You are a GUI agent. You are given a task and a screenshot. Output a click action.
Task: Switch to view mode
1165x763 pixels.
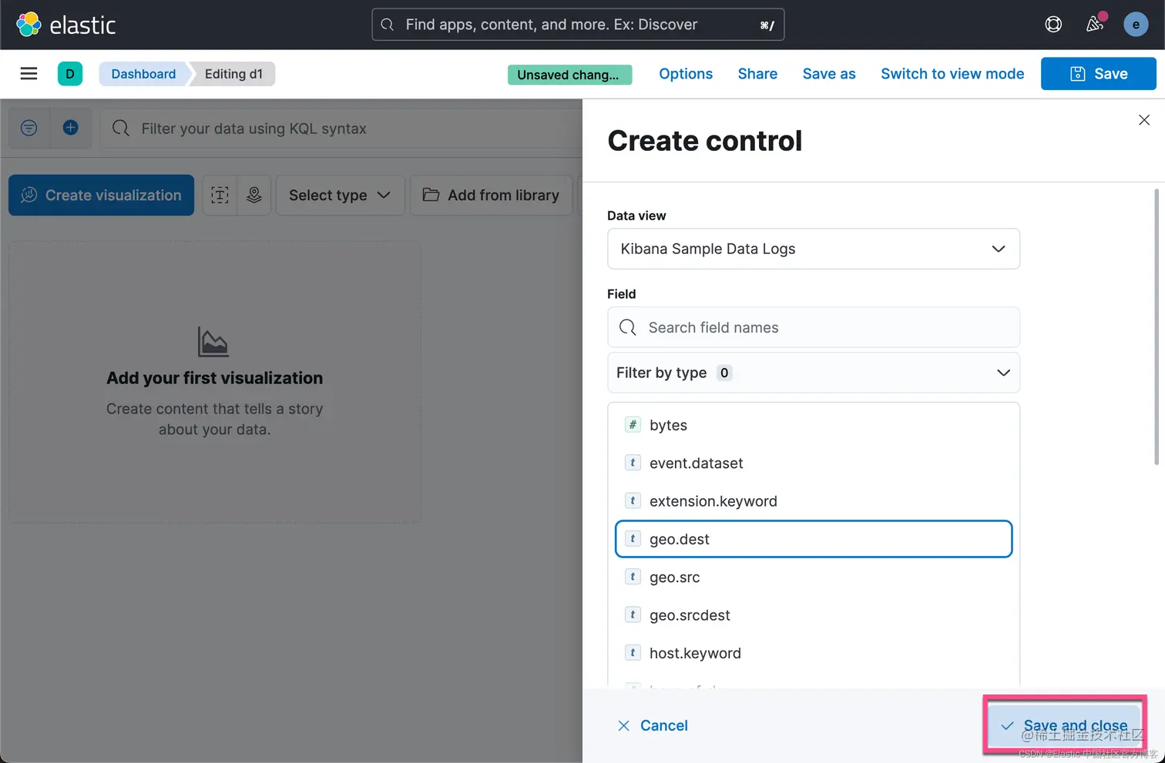[x=952, y=74]
